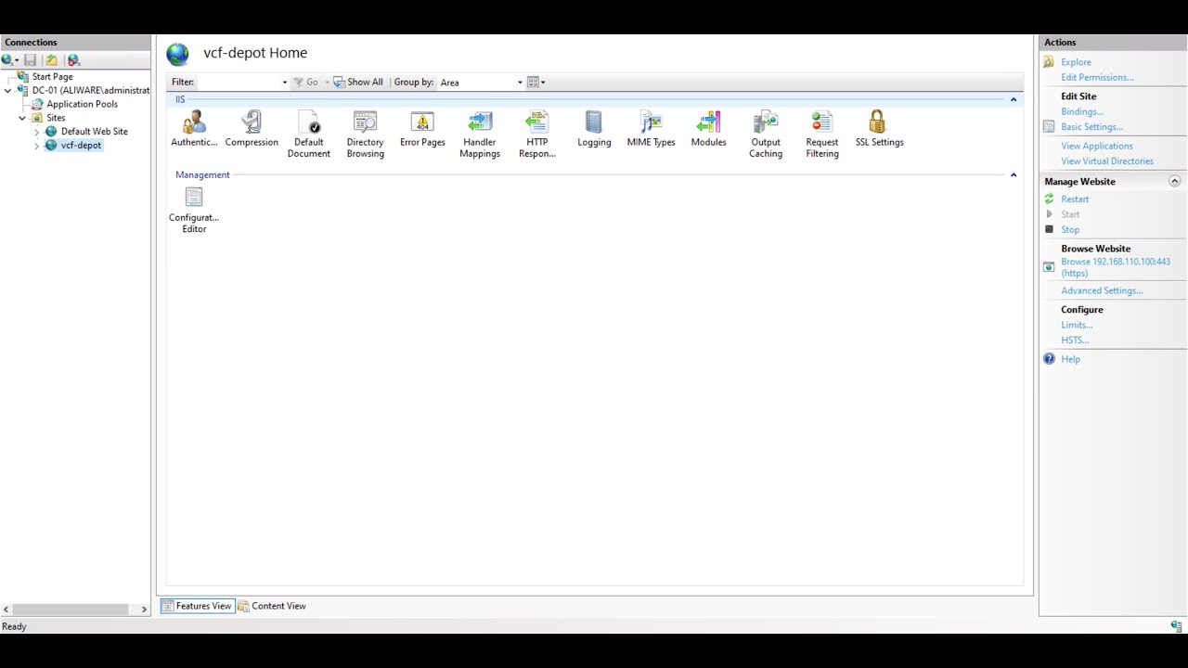Viewport: 1188px width, 668px height.
Task: Click the create connection globe icon
Action: pyautogui.click(x=9, y=60)
